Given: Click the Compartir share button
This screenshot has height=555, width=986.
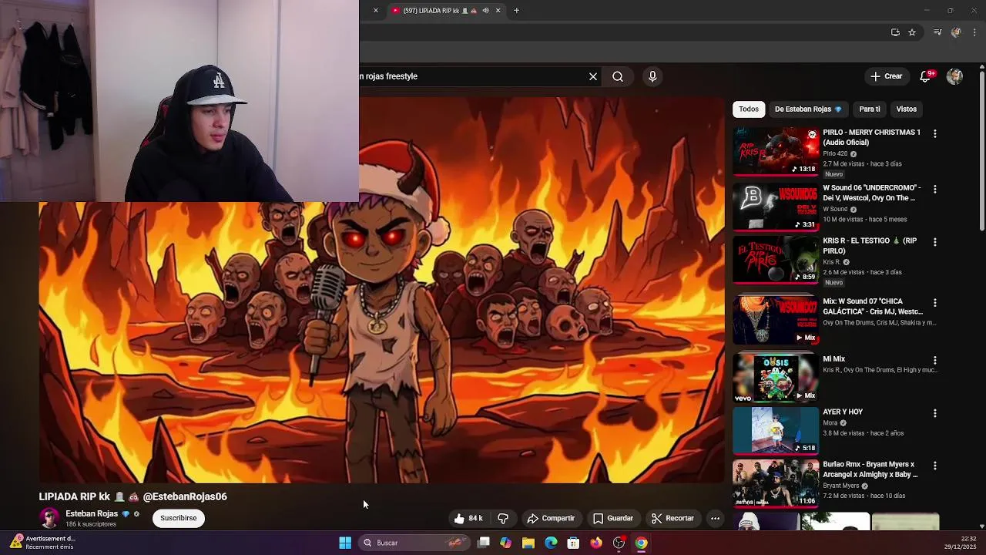Looking at the screenshot, I should coord(551,518).
